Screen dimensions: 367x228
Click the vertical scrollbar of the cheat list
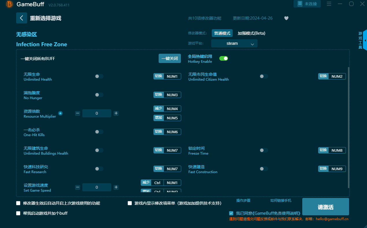pyautogui.click(x=349, y=127)
